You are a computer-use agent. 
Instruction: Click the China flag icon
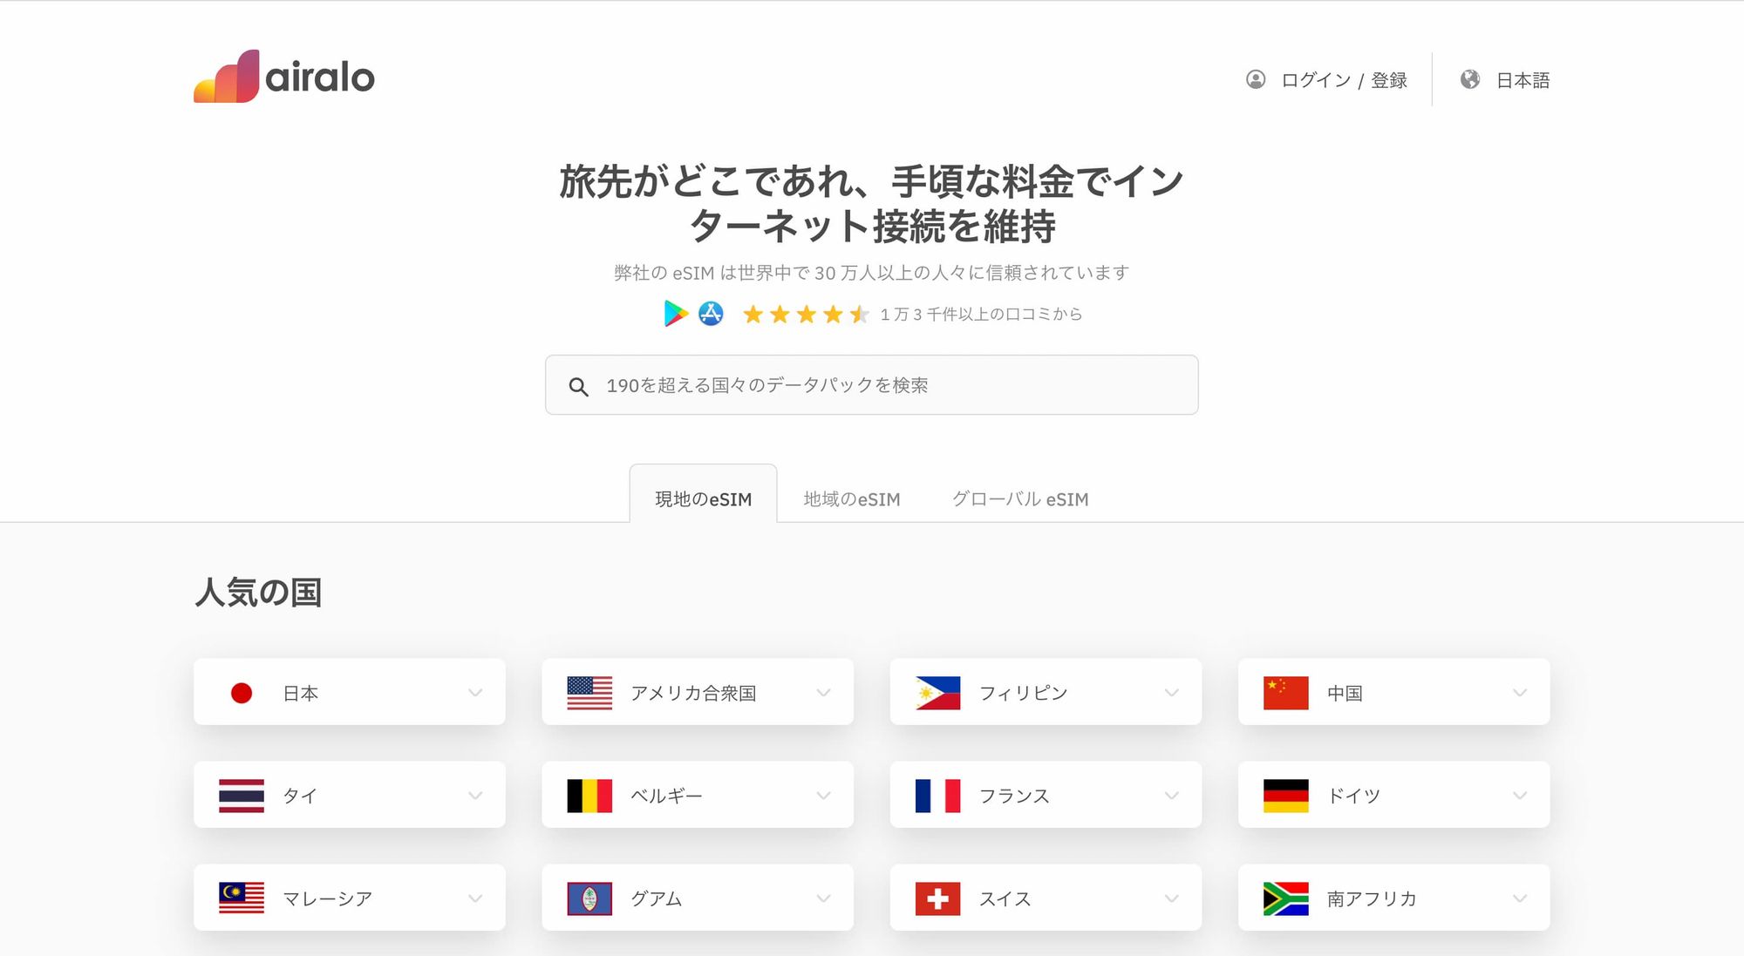pos(1285,693)
